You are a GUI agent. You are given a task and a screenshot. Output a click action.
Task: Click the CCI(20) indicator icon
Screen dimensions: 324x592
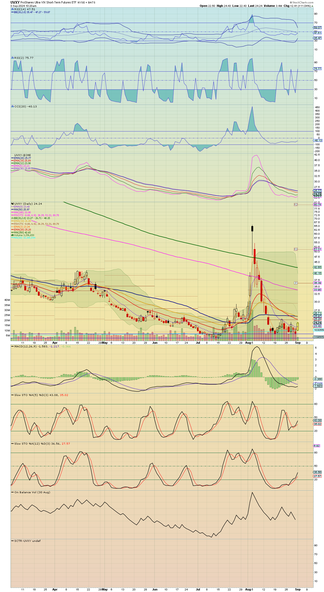point(12,106)
